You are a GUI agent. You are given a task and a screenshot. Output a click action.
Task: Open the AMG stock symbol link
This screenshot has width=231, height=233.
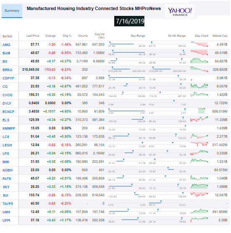[x=6, y=45]
